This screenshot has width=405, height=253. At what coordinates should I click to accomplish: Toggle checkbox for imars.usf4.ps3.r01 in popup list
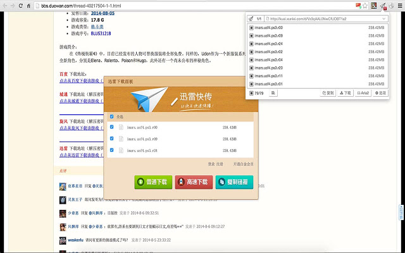tap(251, 84)
